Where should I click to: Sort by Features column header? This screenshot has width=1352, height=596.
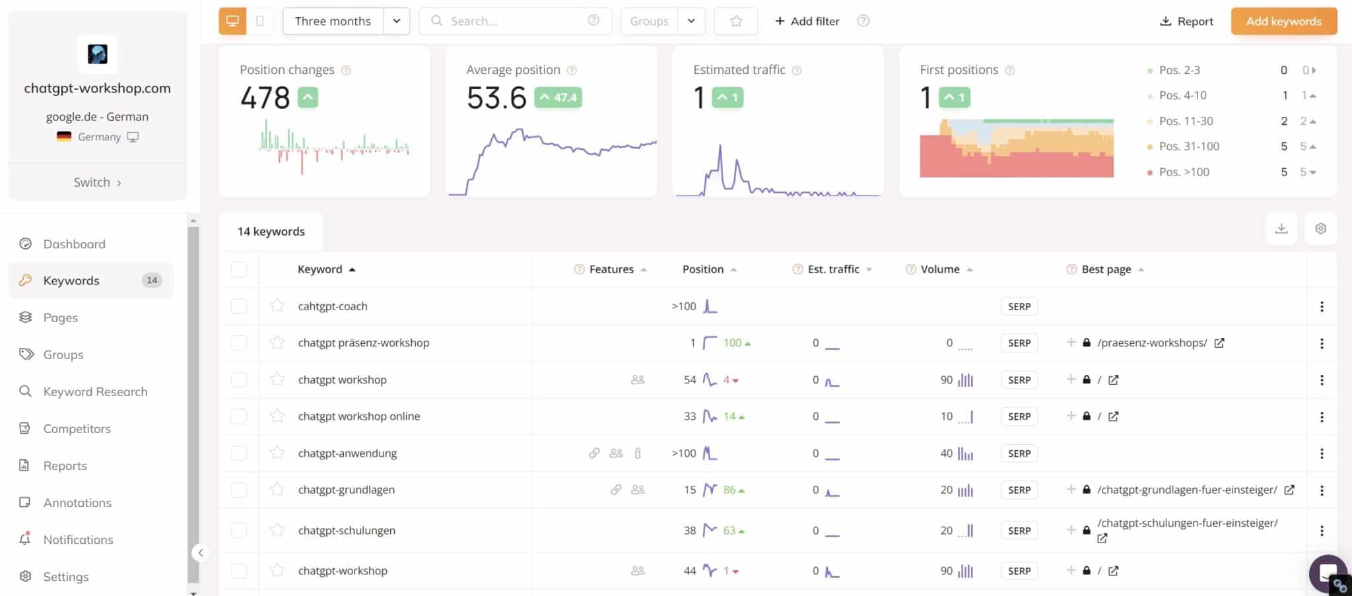pyautogui.click(x=611, y=269)
